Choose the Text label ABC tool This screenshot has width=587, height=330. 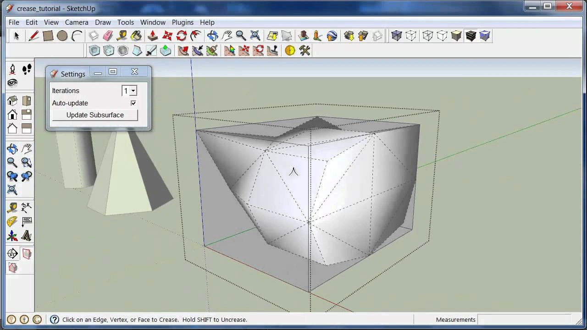tap(27, 222)
